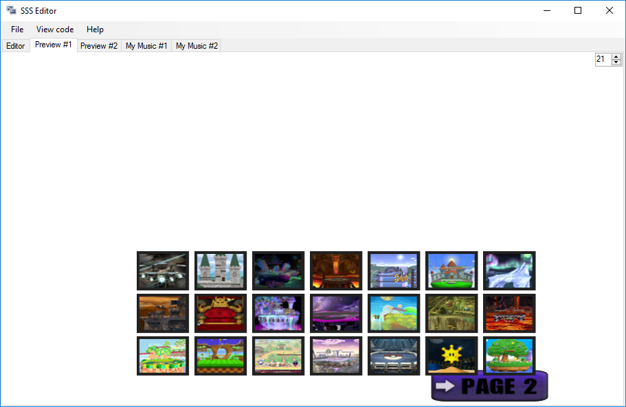Pick the brown sunset fortress stage icon

[x=163, y=314]
